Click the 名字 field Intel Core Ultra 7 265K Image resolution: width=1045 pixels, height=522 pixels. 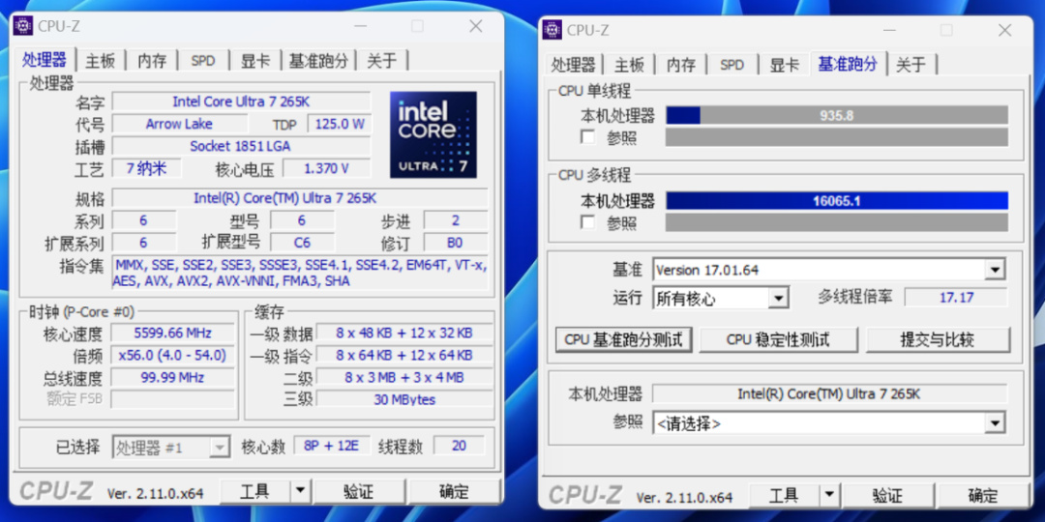[241, 101]
